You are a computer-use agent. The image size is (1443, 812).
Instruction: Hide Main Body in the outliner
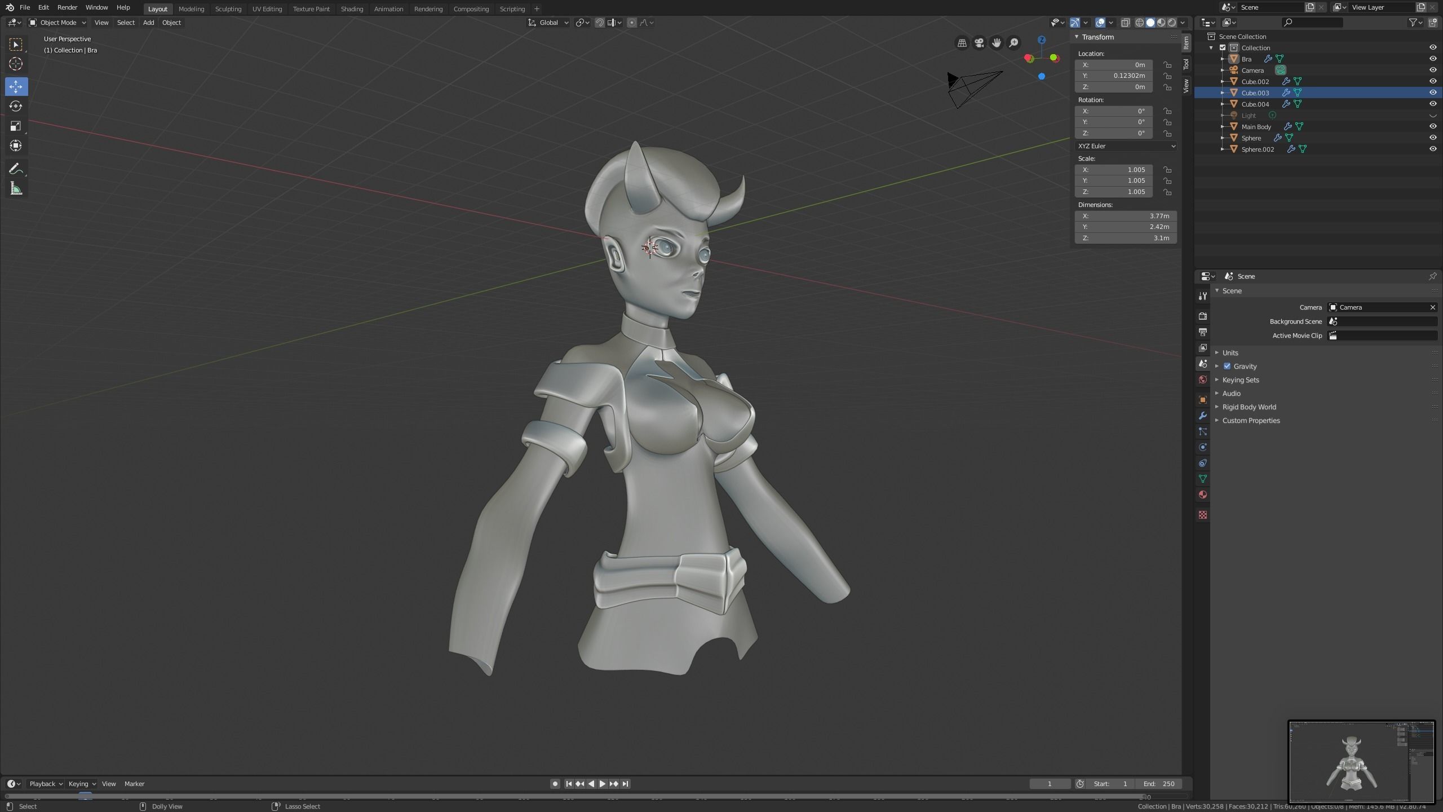pyautogui.click(x=1433, y=126)
